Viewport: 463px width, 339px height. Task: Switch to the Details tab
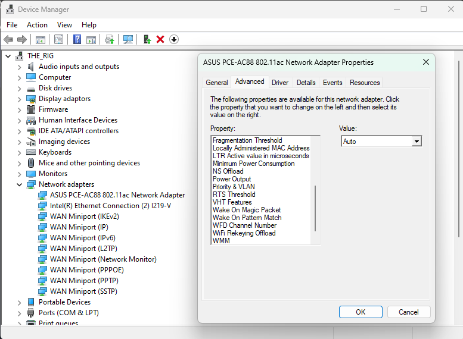tap(306, 83)
